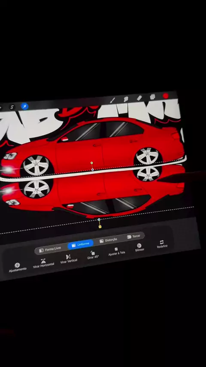Toggle Ajustamento snapping option

coord(18,267)
